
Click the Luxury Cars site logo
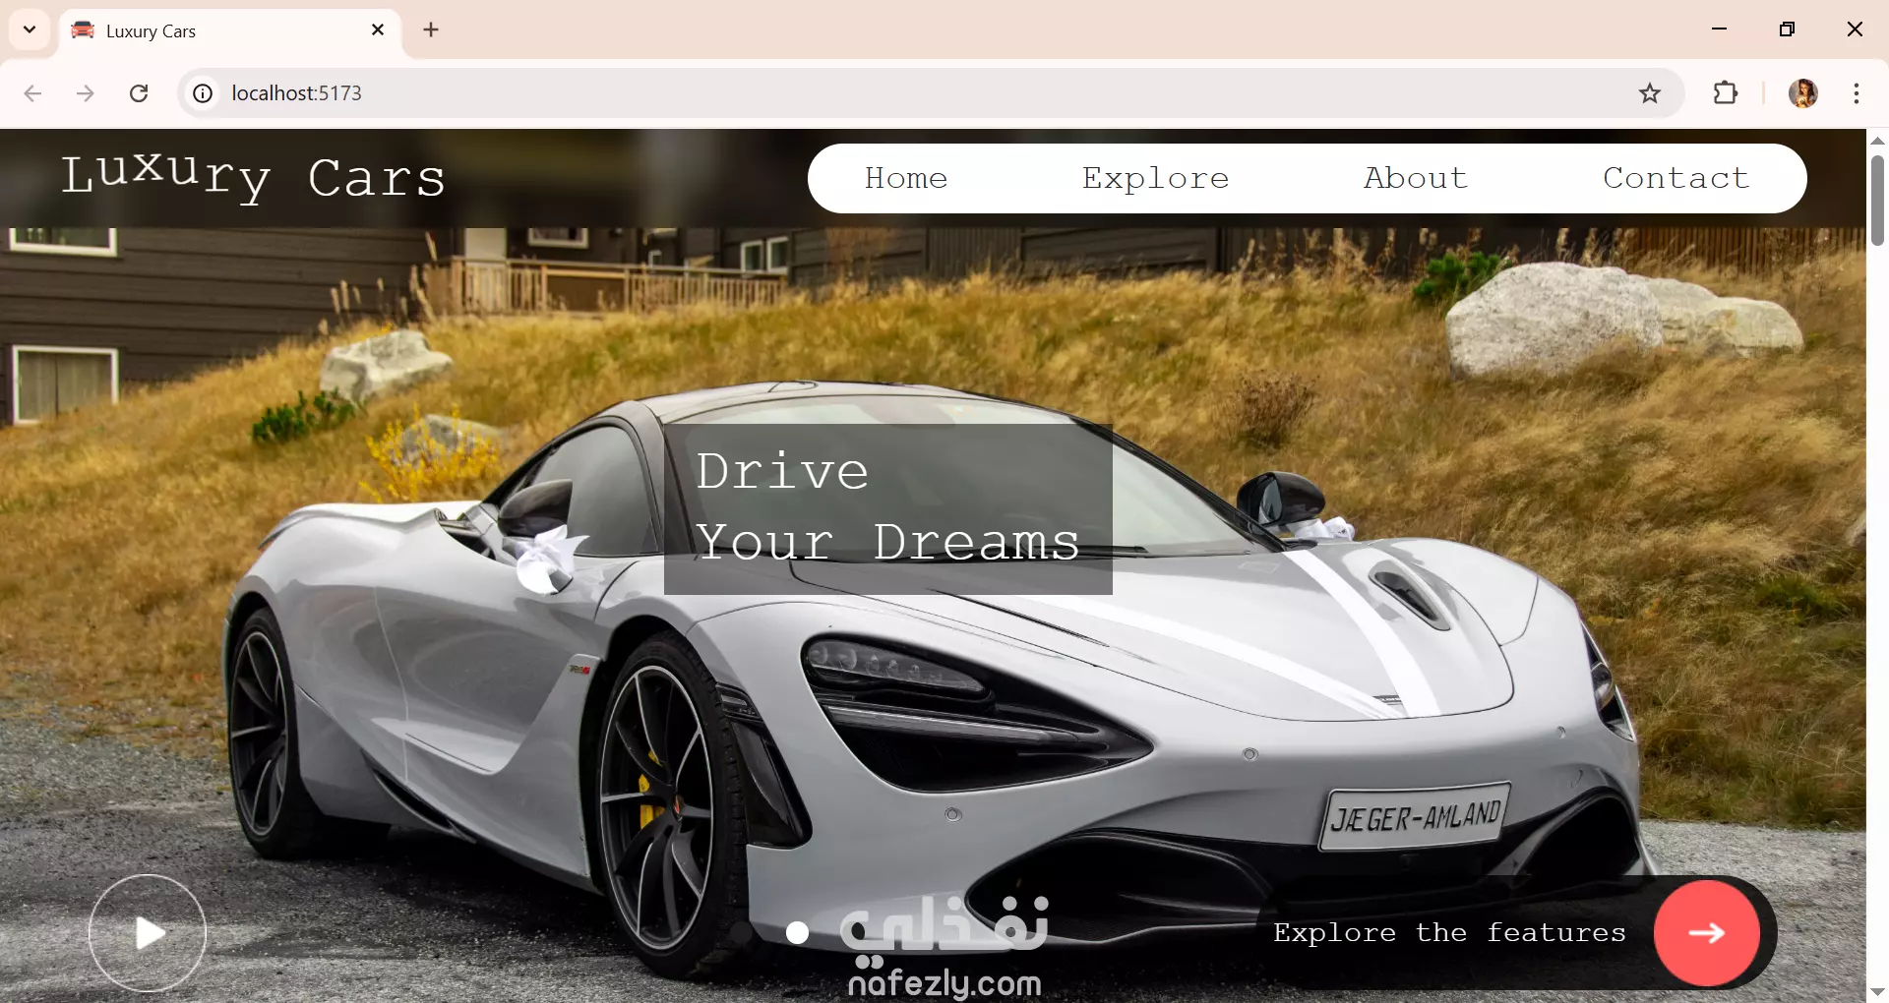pos(254,177)
